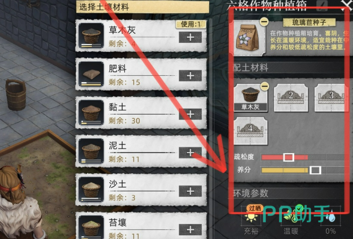
Task: Select empty soil slot 2
Action: (x=291, y=98)
